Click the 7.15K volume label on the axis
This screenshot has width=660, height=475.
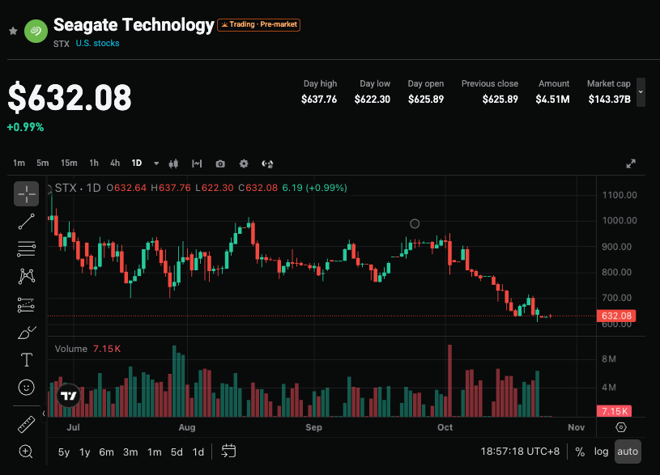coord(614,411)
